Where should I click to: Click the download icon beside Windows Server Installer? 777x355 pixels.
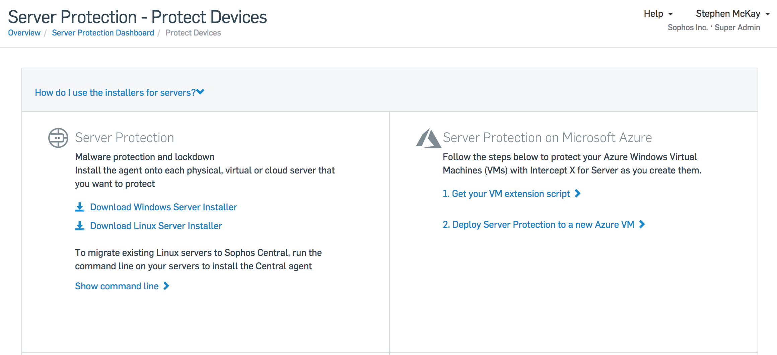pos(80,207)
